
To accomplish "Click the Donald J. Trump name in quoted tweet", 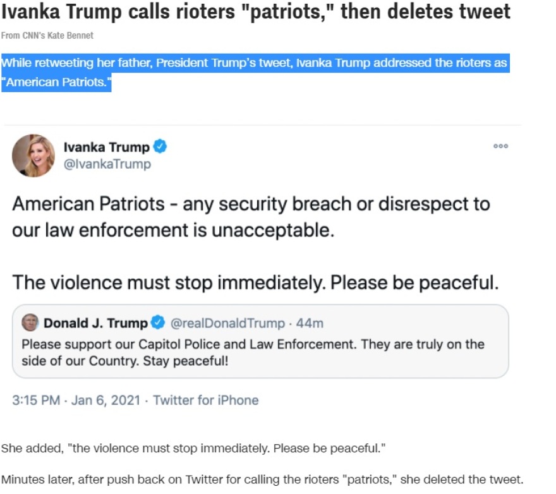I will [95, 323].
